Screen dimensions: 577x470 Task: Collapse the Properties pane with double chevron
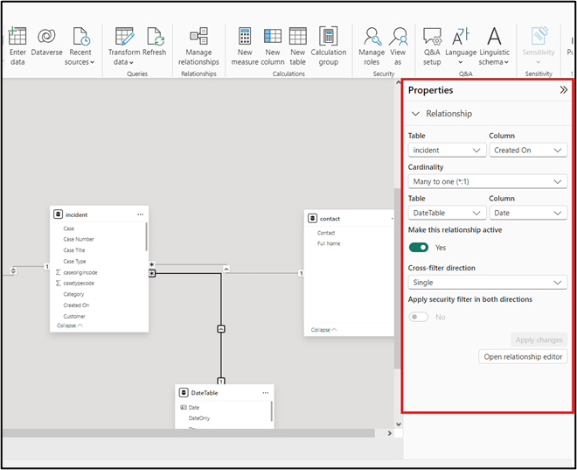[563, 90]
